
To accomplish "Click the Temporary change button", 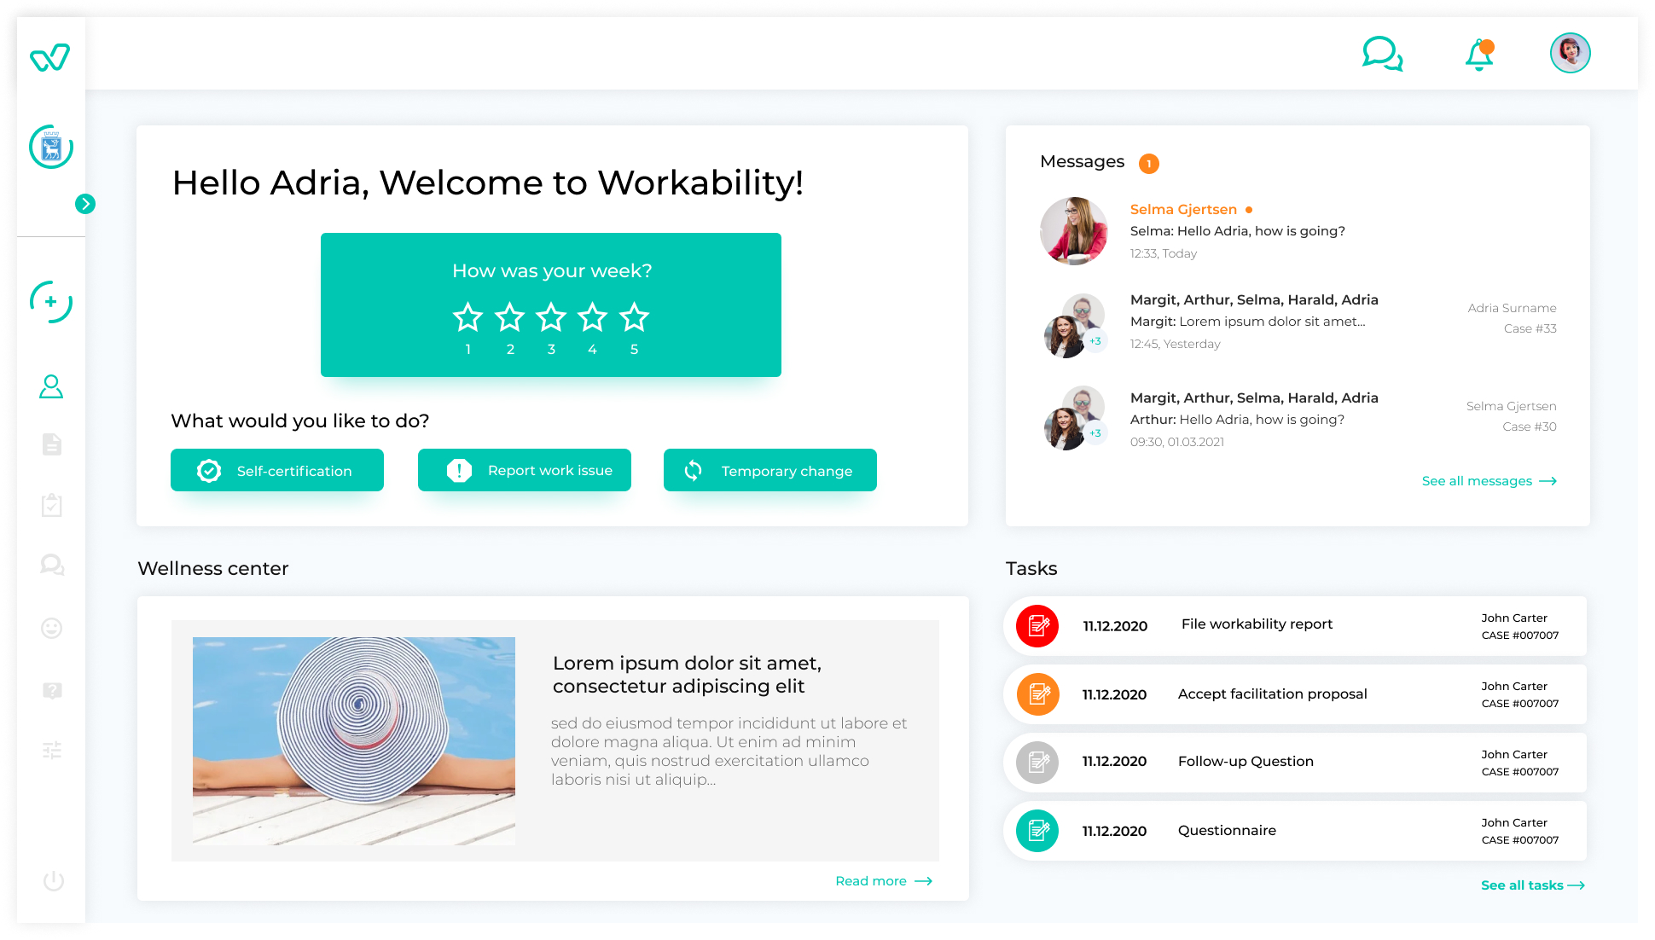I will coord(770,470).
